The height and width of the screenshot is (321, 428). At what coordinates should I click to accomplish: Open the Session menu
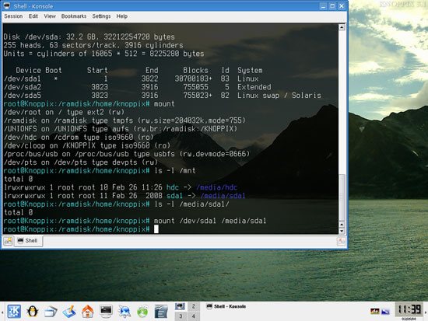(x=13, y=16)
